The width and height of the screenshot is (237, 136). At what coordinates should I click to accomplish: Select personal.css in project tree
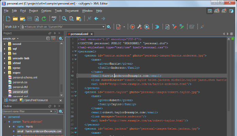(20, 82)
